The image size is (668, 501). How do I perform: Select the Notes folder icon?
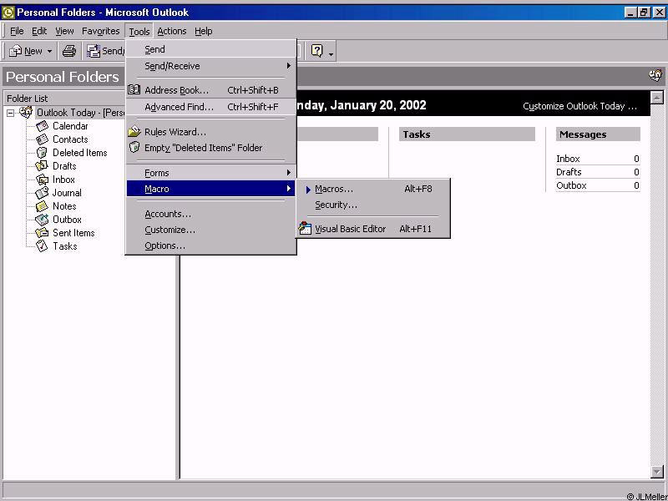click(42, 206)
